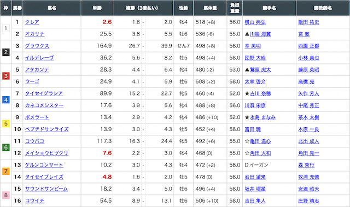The width and height of the screenshot is (350, 207).
Task: Open horse link メイショウヒヅクリ
Action: click(46, 153)
